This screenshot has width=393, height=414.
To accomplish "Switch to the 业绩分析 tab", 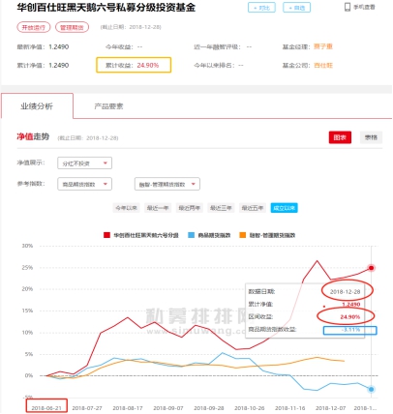I will point(37,106).
